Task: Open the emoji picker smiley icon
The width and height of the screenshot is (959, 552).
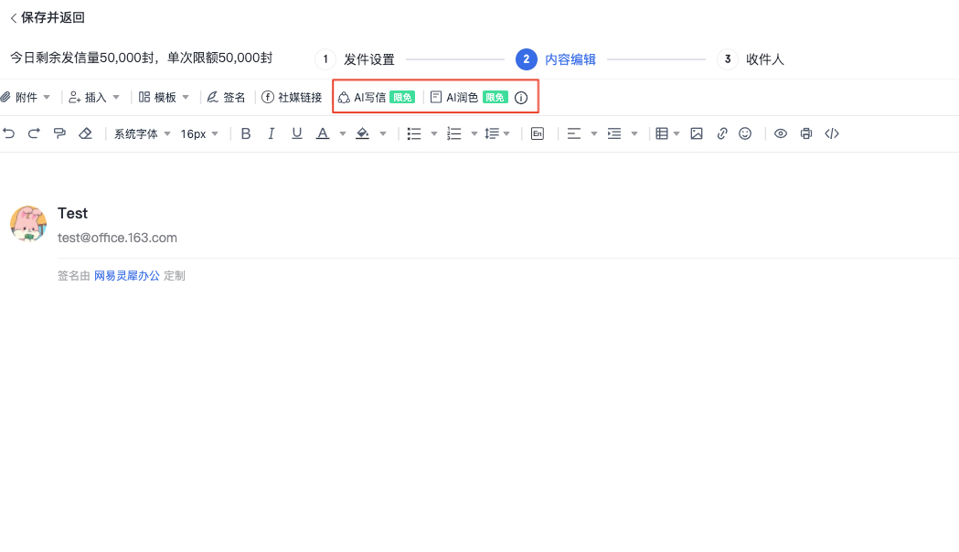Action: 745,133
